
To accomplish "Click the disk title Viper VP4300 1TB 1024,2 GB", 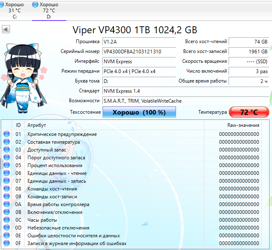I will [x=135, y=30].
